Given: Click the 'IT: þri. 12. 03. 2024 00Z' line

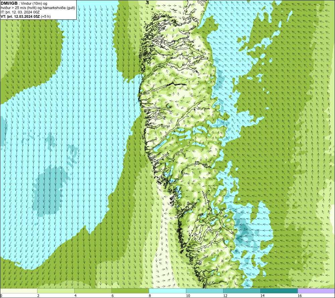Looking at the screenshot, I should pyautogui.click(x=20, y=12).
